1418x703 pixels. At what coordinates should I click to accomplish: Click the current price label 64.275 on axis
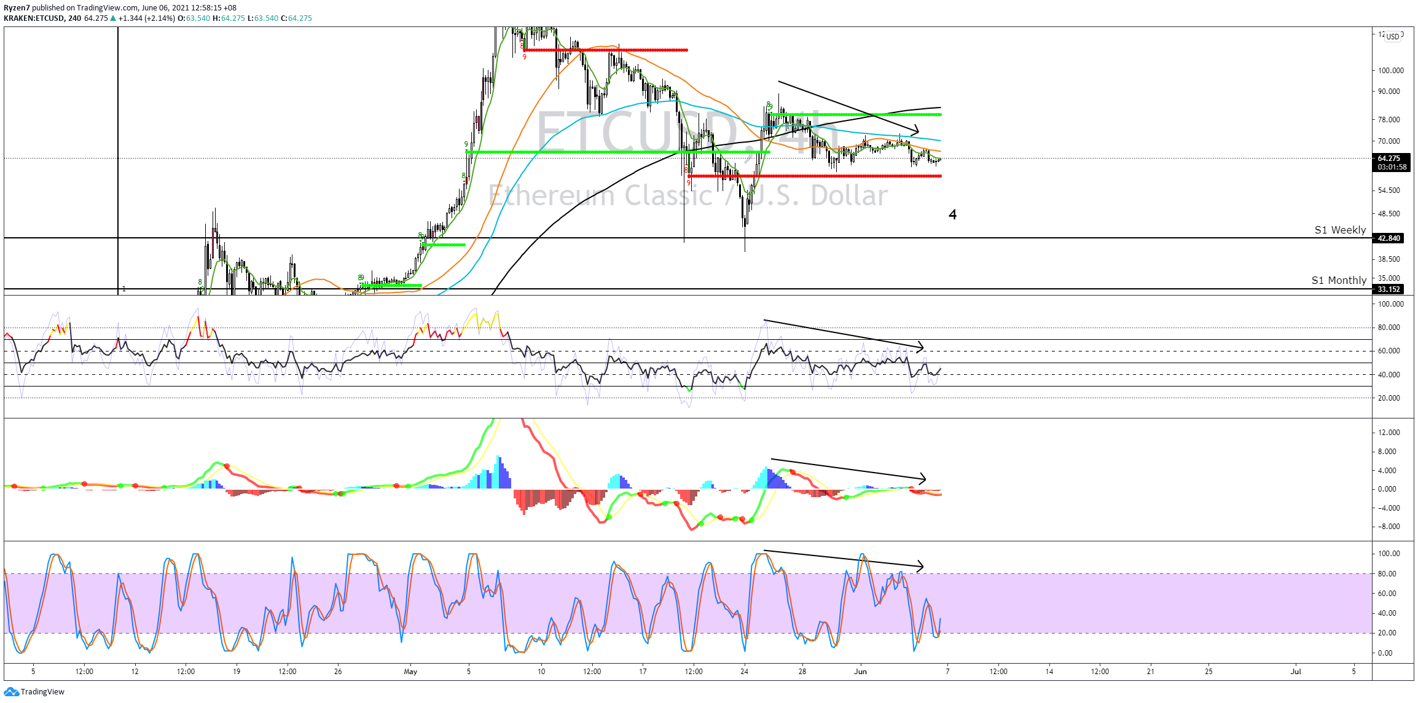[1389, 159]
